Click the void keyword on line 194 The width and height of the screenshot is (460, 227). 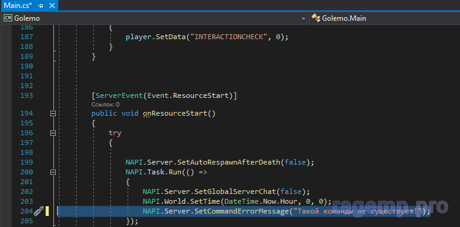click(x=130, y=113)
